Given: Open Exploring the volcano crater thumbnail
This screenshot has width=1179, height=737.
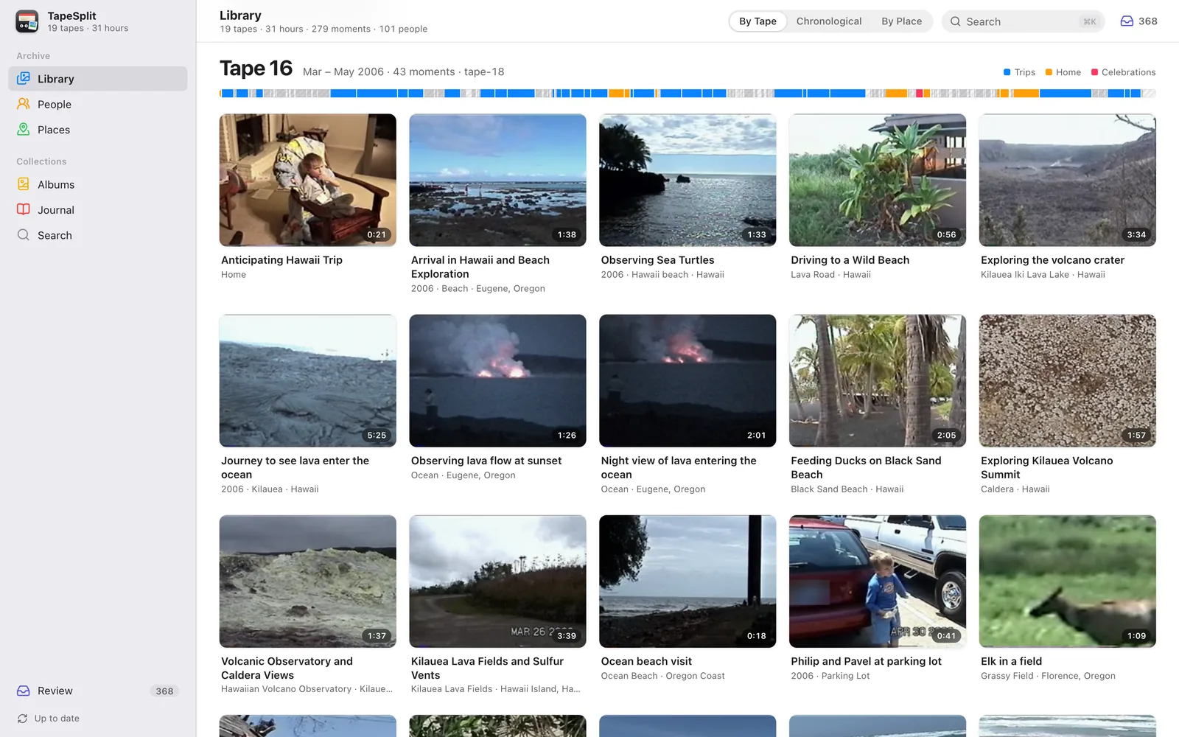Looking at the screenshot, I should [x=1068, y=180].
